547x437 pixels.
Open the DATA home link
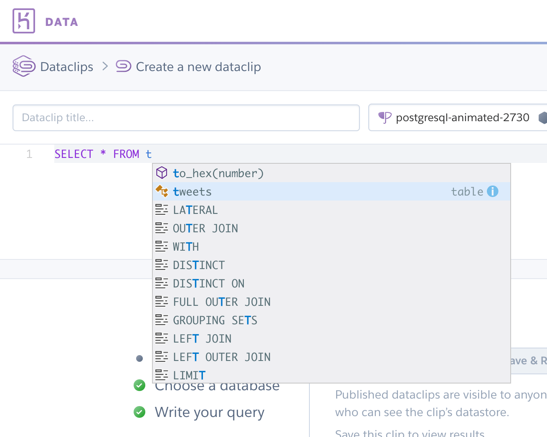tap(62, 22)
